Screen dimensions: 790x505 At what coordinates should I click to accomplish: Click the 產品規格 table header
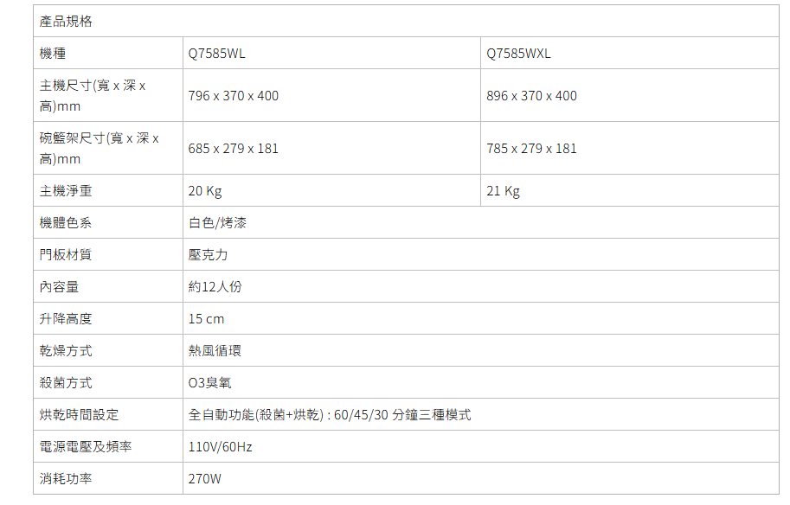(67, 22)
